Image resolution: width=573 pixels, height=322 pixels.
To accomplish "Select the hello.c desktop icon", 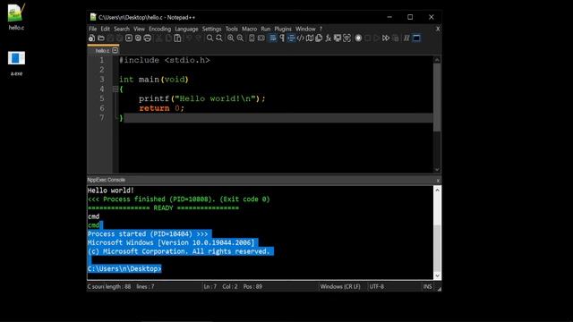I will pos(16,17).
